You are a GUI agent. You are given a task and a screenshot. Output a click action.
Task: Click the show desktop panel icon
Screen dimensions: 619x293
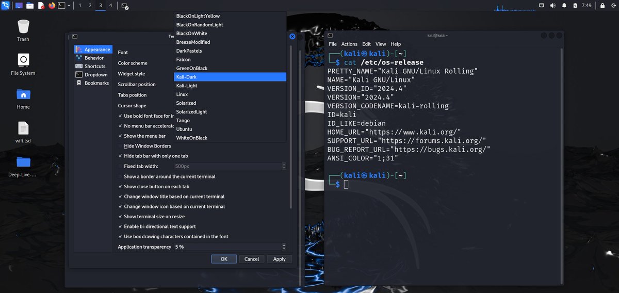19,5
